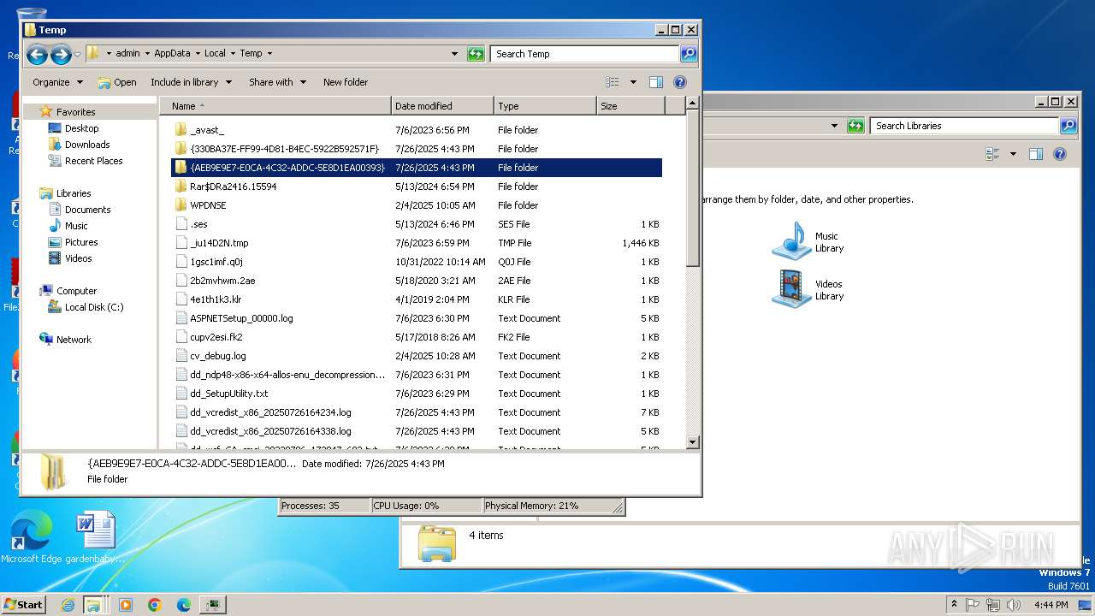Click the Music Library icon in Libraries window
The width and height of the screenshot is (1095, 616).
click(x=790, y=241)
